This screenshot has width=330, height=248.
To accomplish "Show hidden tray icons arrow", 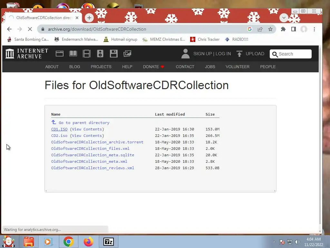I will pyautogui.click(x=274, y=242).
